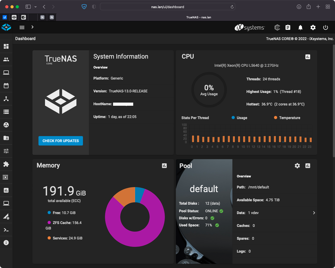The width and height of the screenshot is (335, 268).
Task: Click CHECK FOR UPDATES button
Action: (x=61, y=141)
